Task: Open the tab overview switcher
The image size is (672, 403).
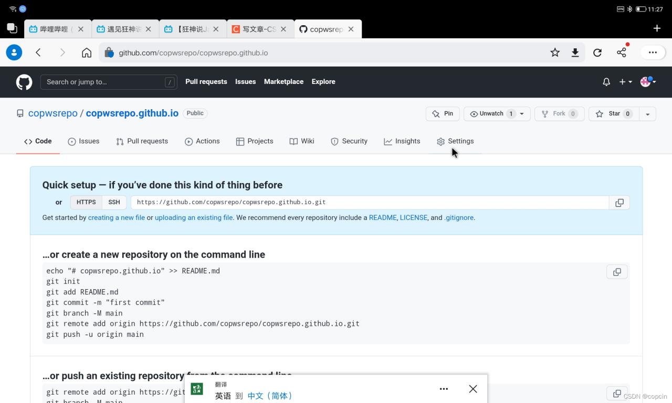Action: pos(12,28)
